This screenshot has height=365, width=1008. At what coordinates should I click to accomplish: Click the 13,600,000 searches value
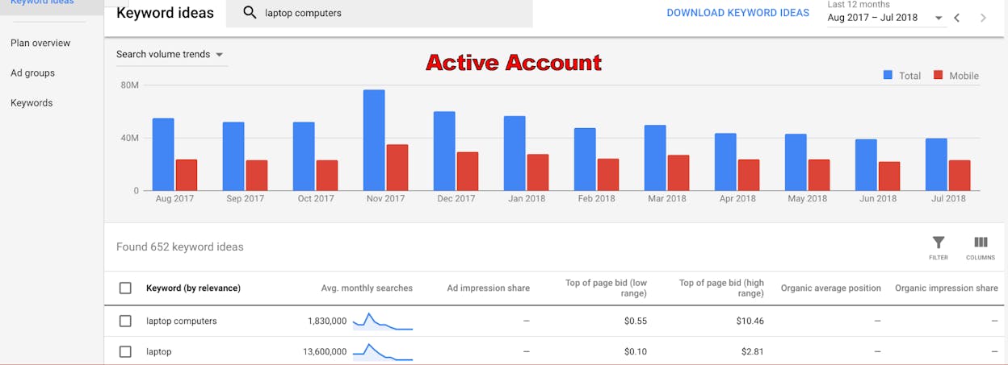coord(325,351)
